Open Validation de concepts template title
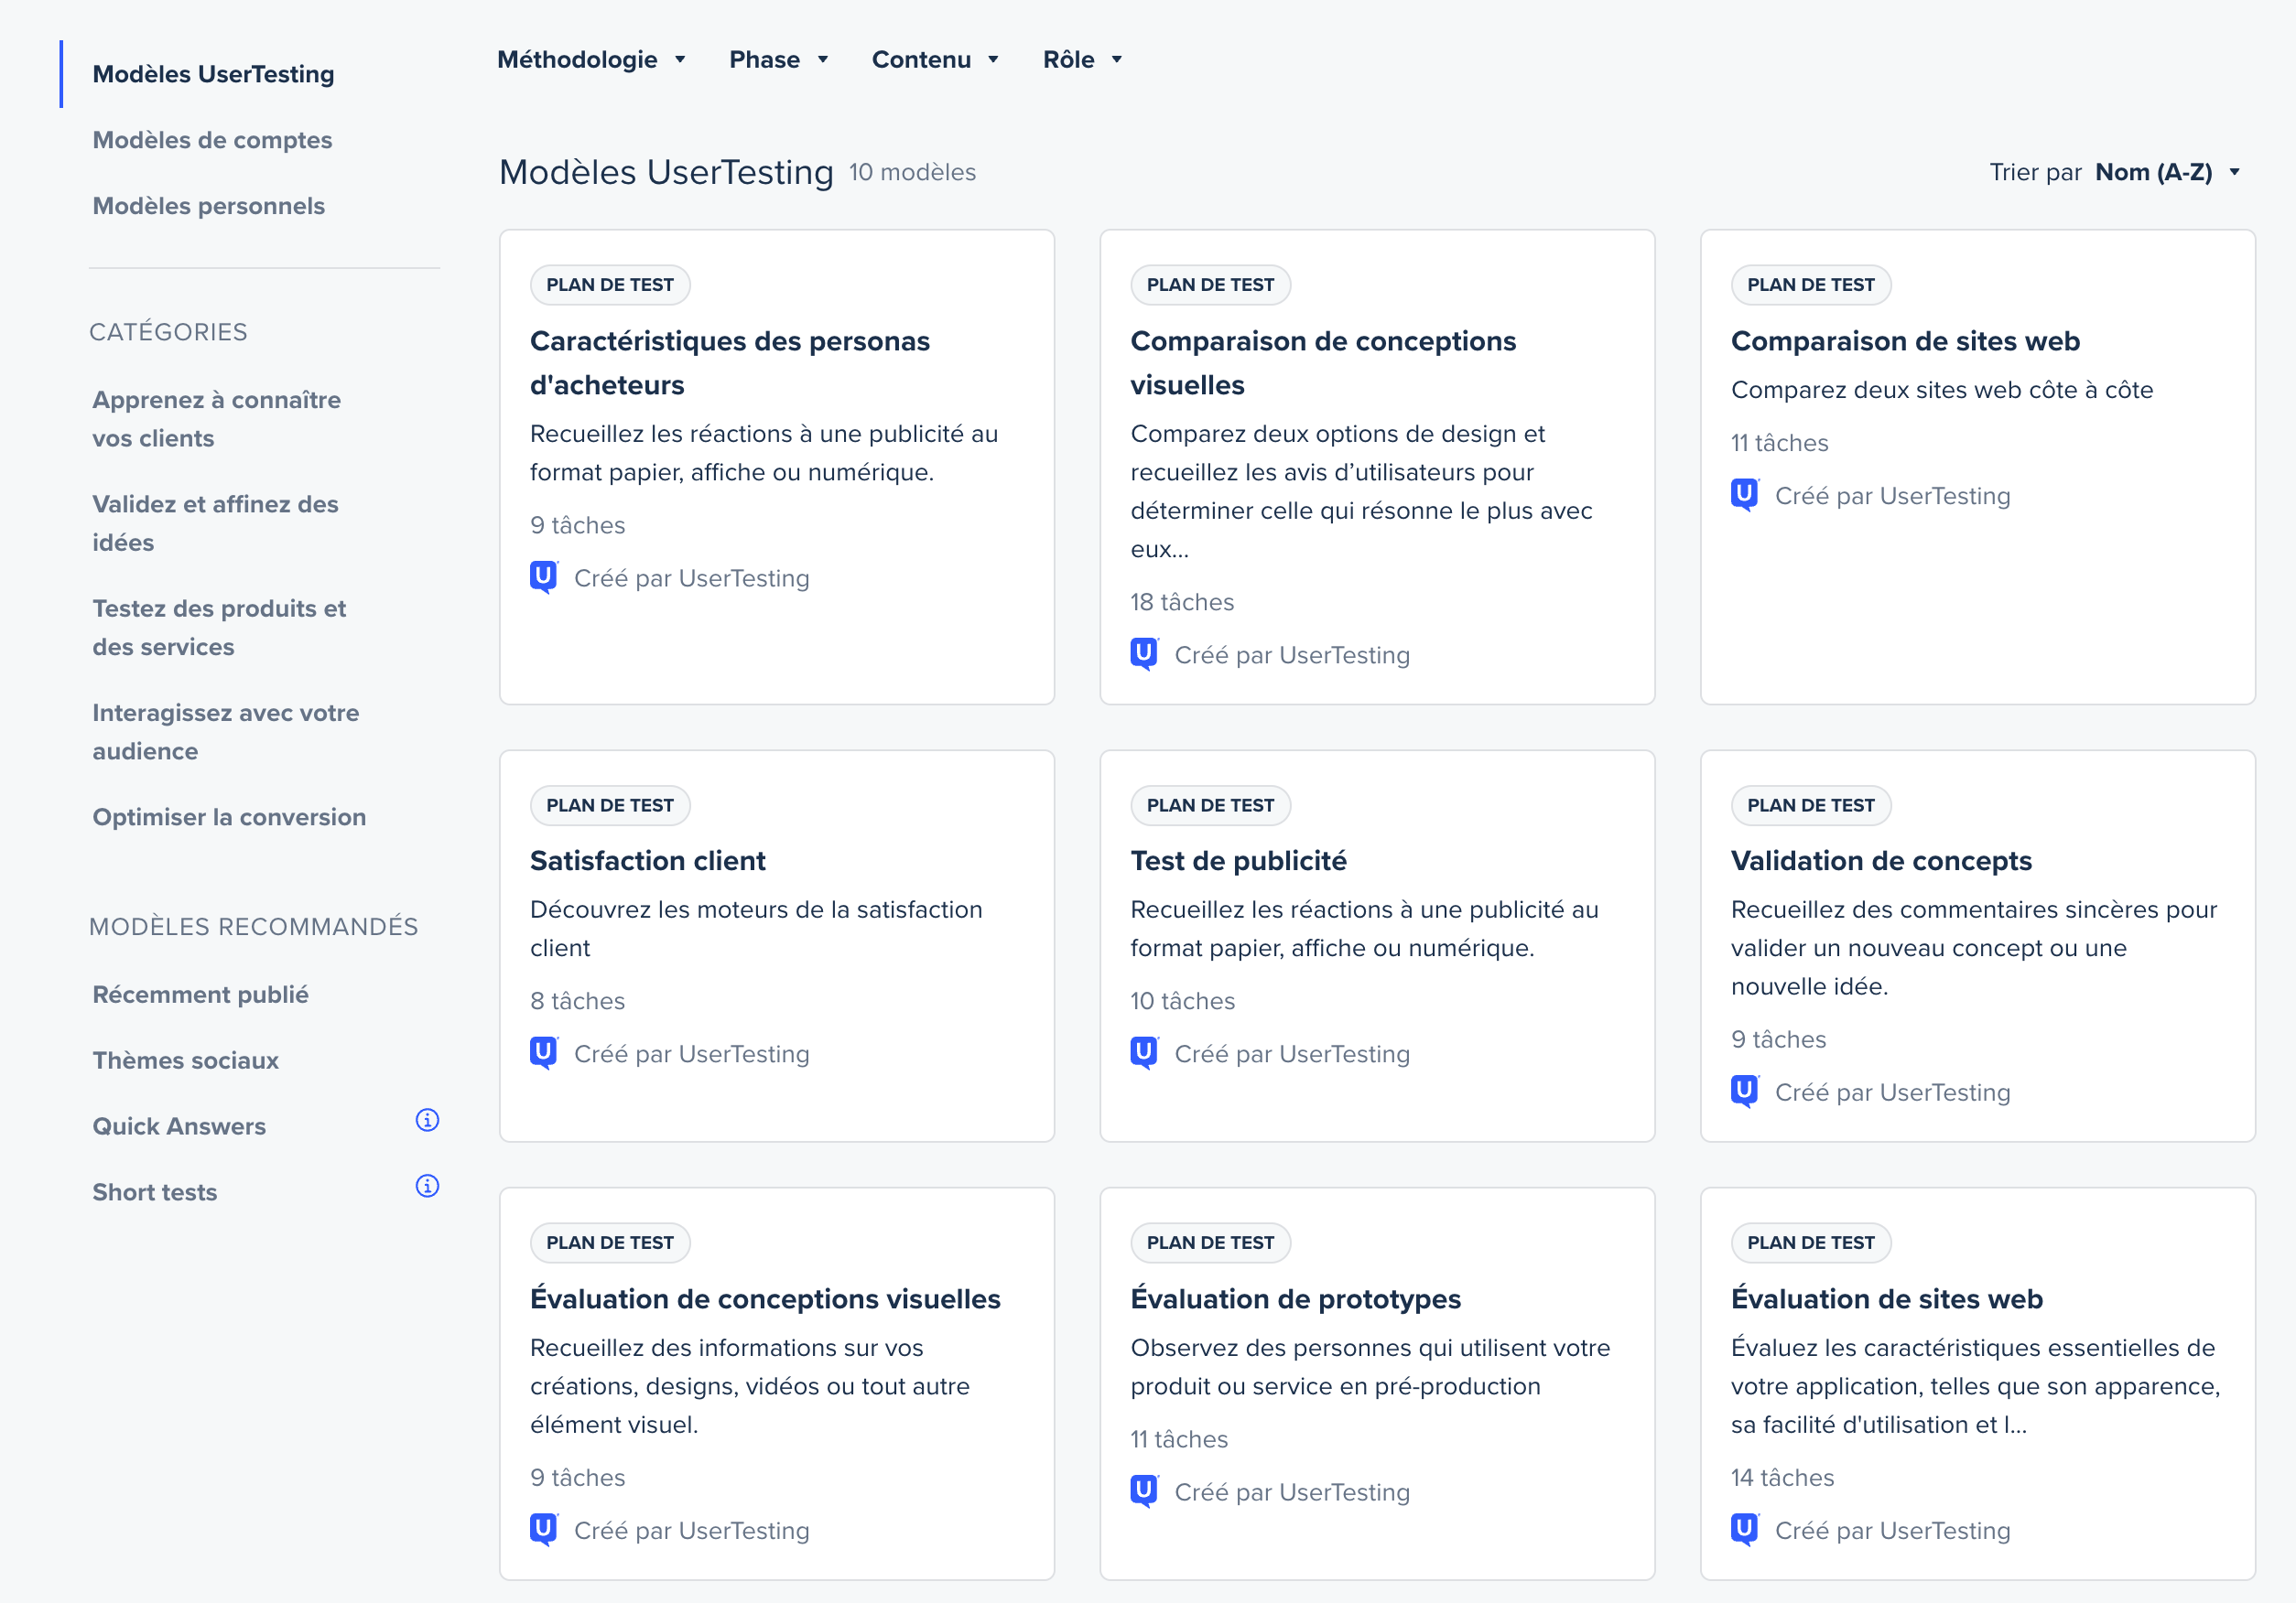 tap(1881, 860)
